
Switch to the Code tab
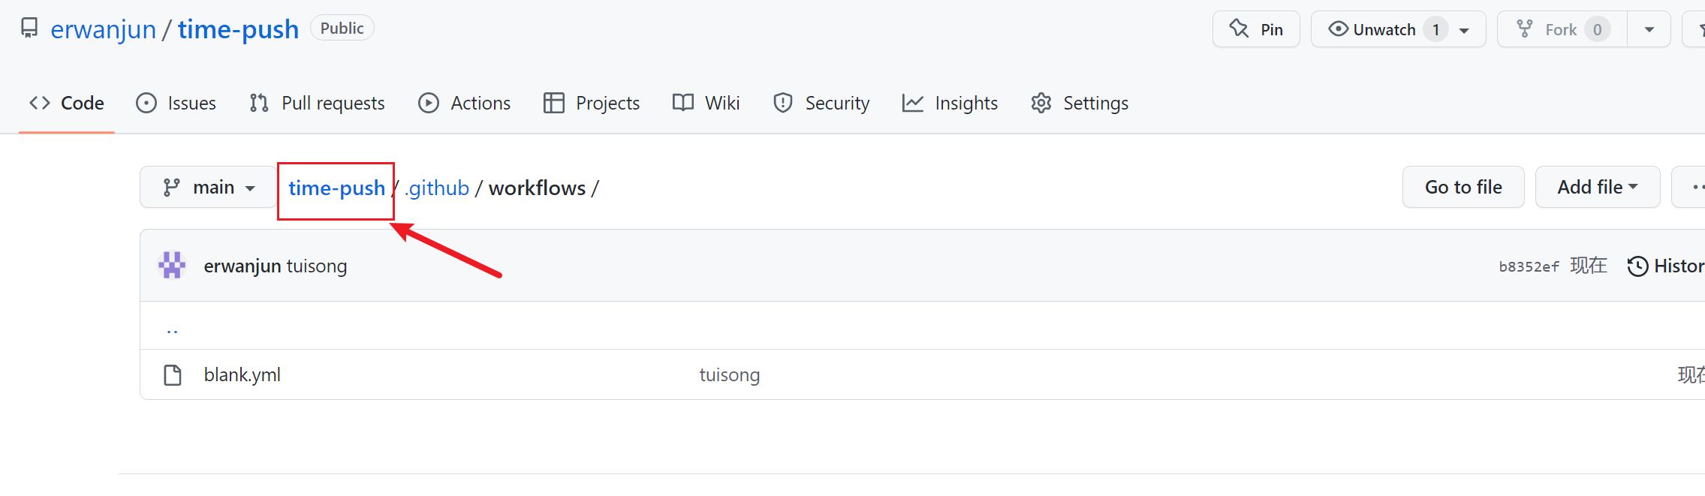pos(67,103)
